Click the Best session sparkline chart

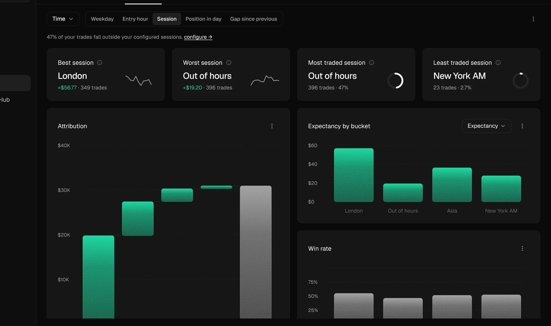point(139,80)
